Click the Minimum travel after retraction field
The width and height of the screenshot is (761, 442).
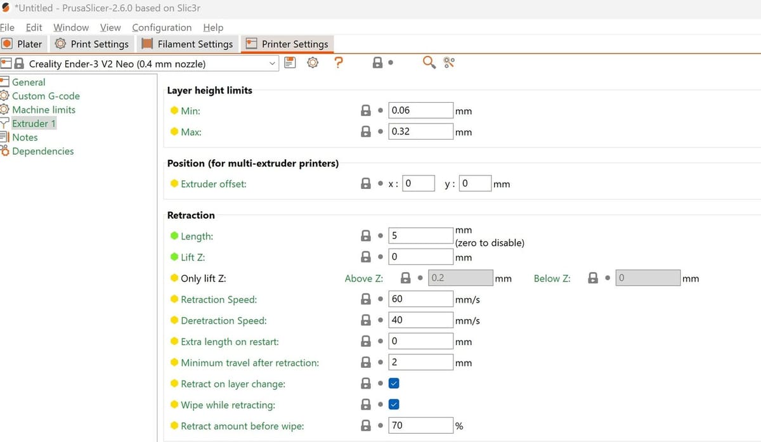pyautogui.click(x=420, y=362)
